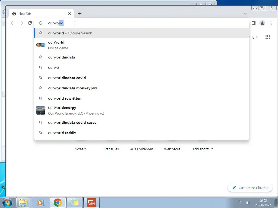
Task: Pick the ourworldindata monkeypox suggestion
Action: tap(142, 88)
